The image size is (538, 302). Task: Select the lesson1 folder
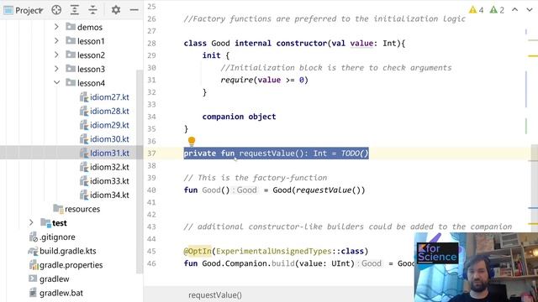[x=91, y=41]
